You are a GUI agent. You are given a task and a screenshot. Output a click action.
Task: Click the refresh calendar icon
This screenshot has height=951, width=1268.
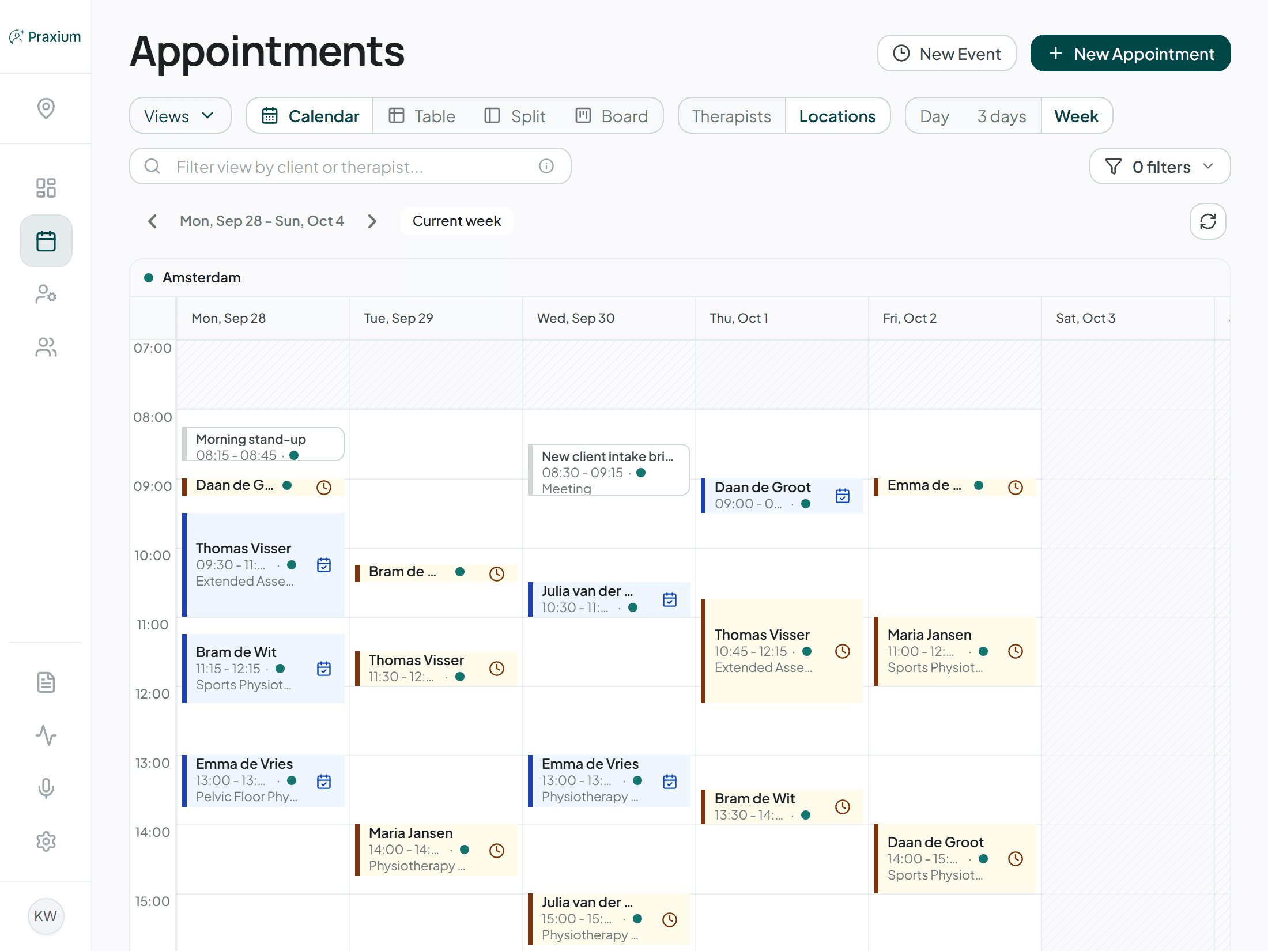(x=1207, y=221)
